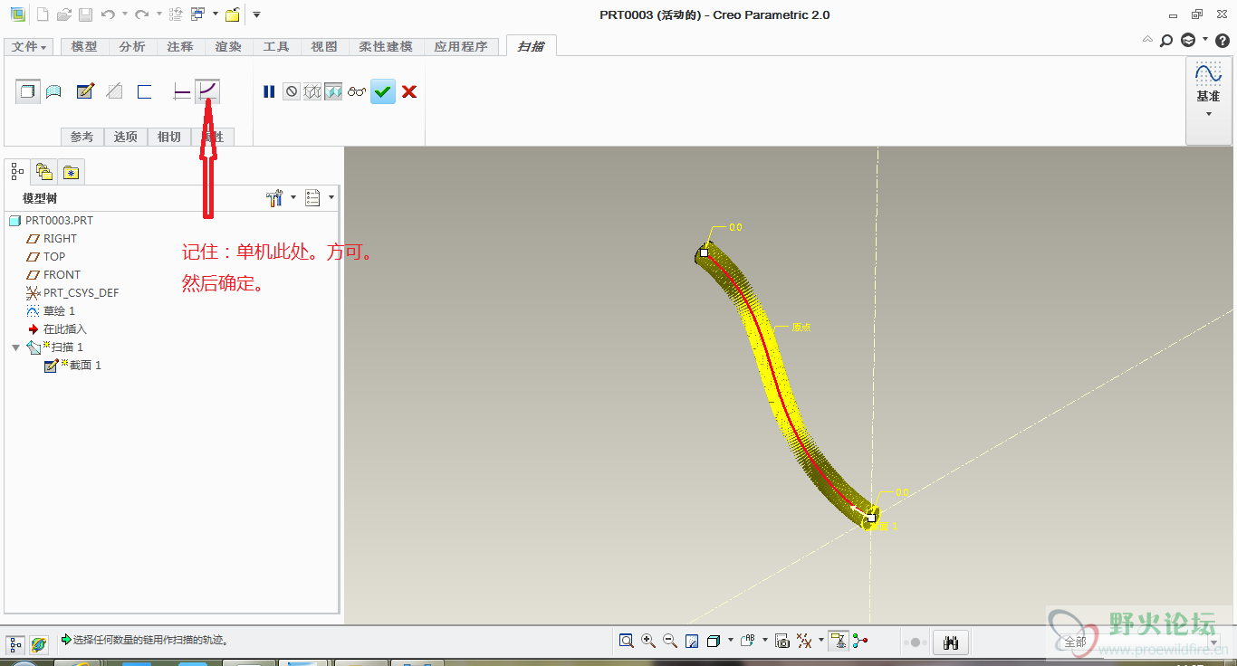Open the display style dropdown arrow
1237x666 pixels.
coord(731,641)
